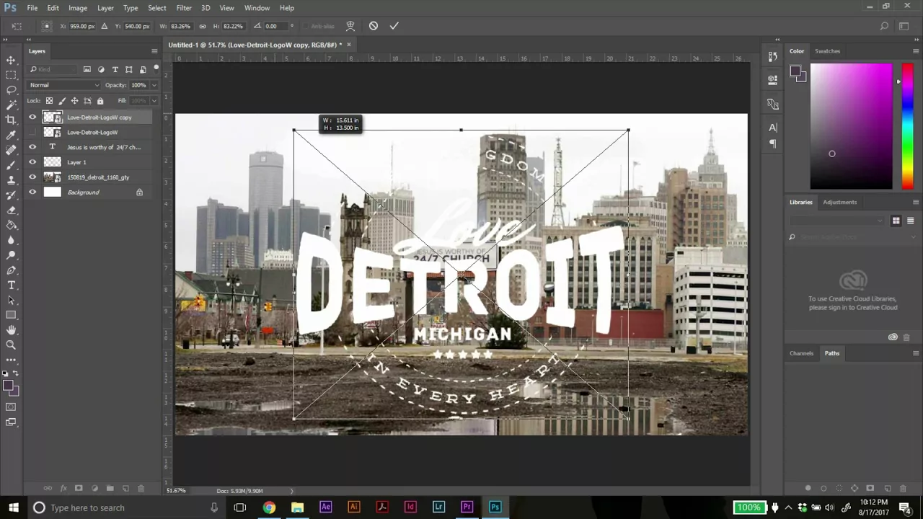This screenshot has height=519, width=923.
Task: Select the Move tool
Action: pyautogui.click(x=11, y=60)
